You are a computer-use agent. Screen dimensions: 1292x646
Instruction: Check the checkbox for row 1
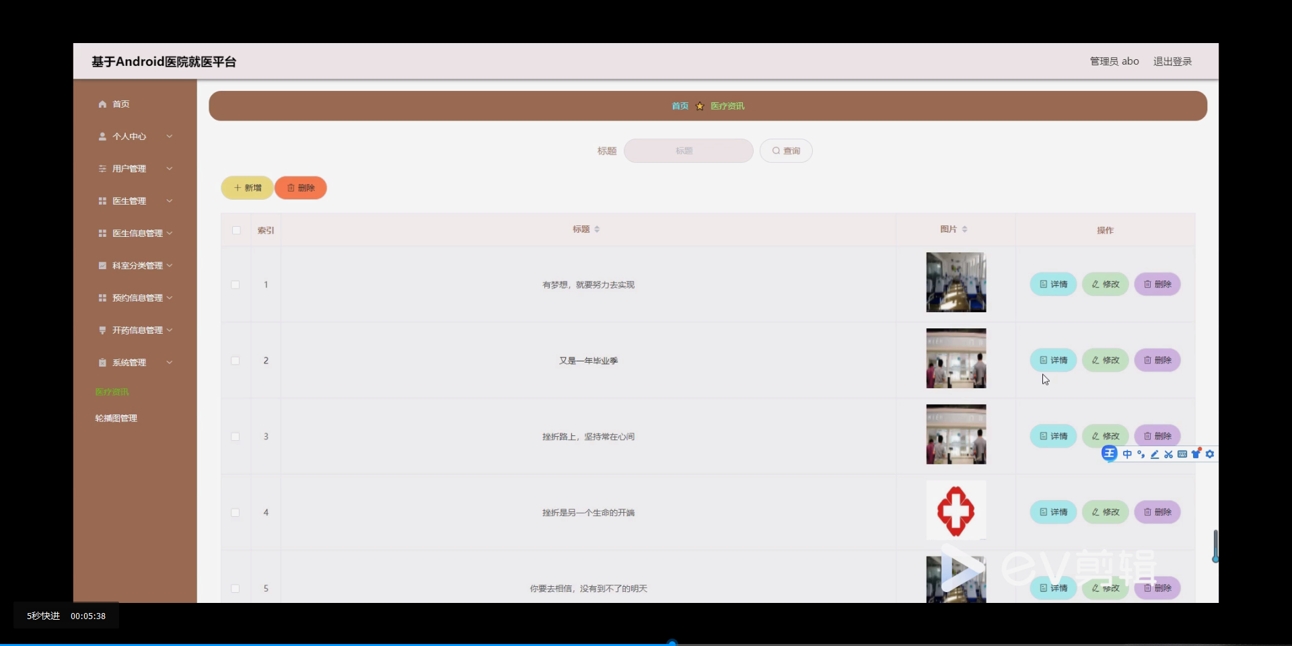pyautogui.click(x=235, y=285)
